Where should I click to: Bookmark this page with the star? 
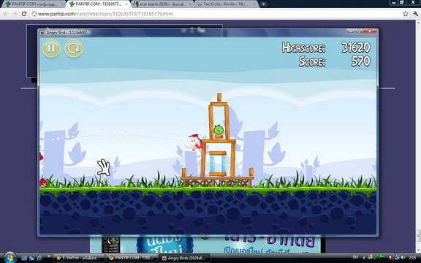point(406,14)
